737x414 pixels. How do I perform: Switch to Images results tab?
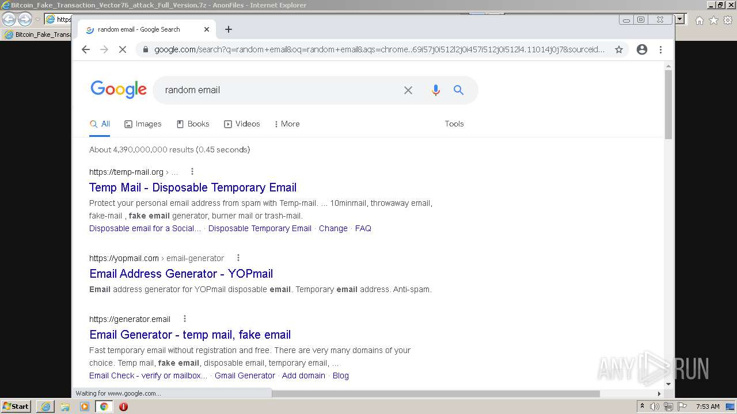point(143,124)
